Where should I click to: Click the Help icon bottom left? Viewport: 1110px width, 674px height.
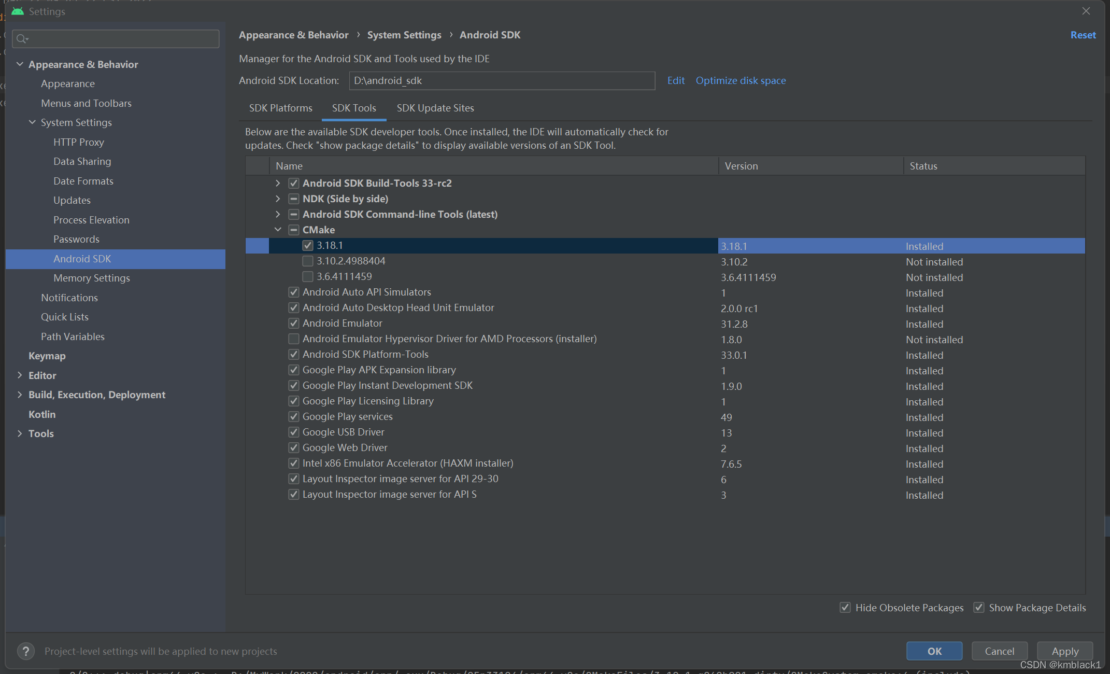click(x=26, y=651)
